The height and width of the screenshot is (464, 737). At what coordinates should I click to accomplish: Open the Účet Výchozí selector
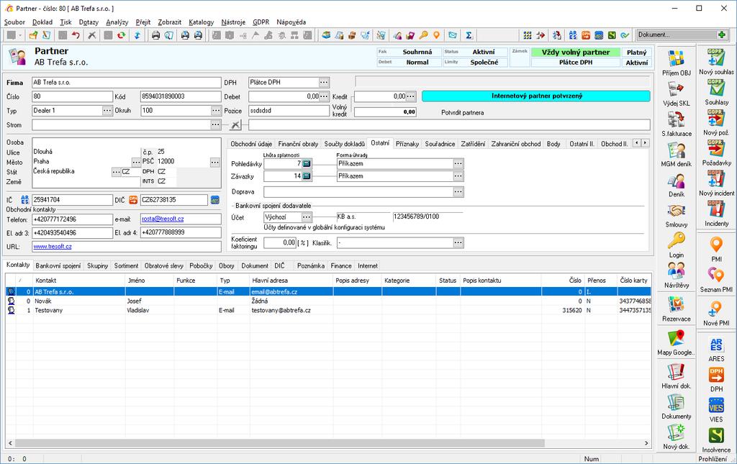coord(307,217)
